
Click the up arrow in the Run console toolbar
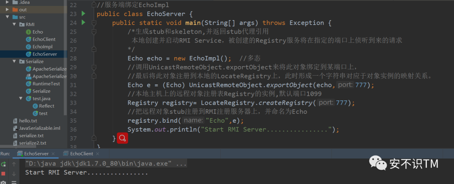tap(14, 164)
